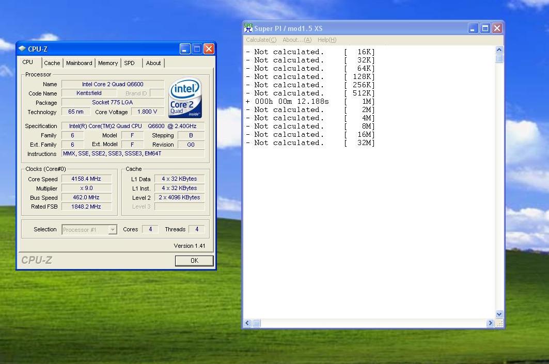
Task: Click Super PI horizontal scroll left arrow
Action: [x=247, y=323]
